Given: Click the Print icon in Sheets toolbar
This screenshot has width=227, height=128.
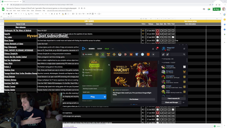Looking at the screenshot, I should 9,14.
